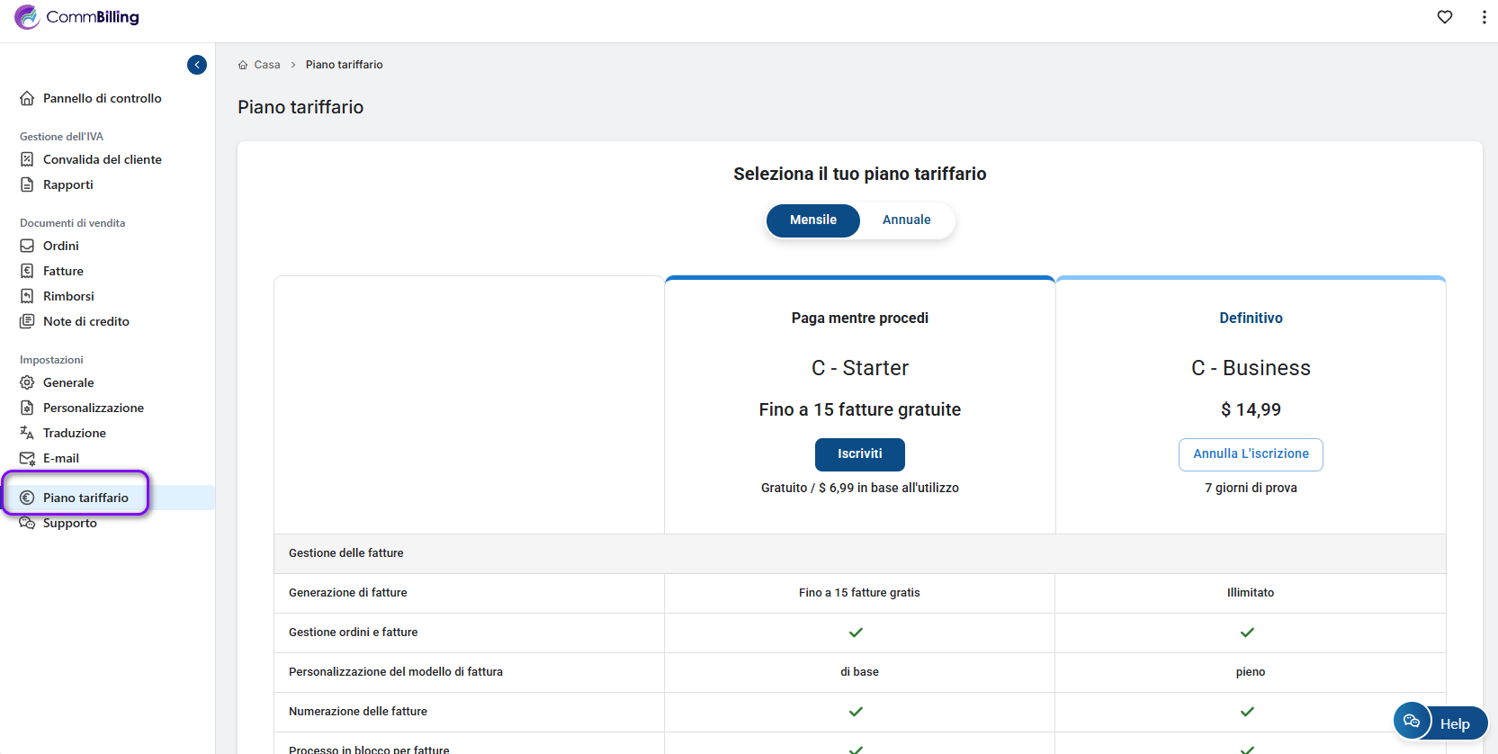The image size is (1498, 754).
Task: Click the Generale gear icon
Action: [27, 382]
